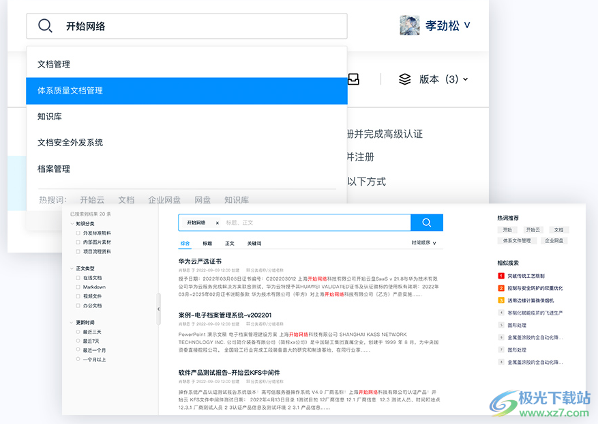Collapse the 更新时间 filter group
This screenshot has height=424, width=598.
coord(72,323)
